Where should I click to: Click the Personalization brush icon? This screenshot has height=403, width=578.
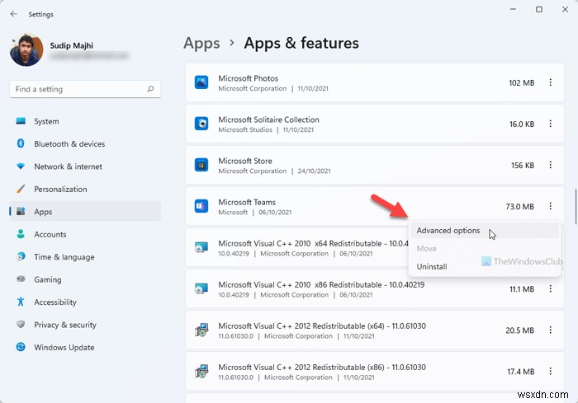tap(21, 189)
